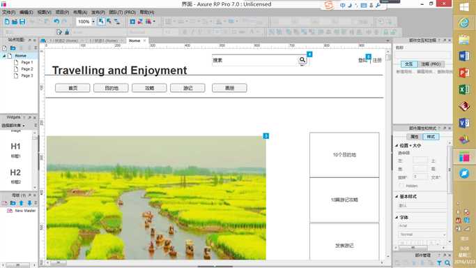476x268 pixels.
Task: Click the Windows Start button
Action: tap(464, 7)
